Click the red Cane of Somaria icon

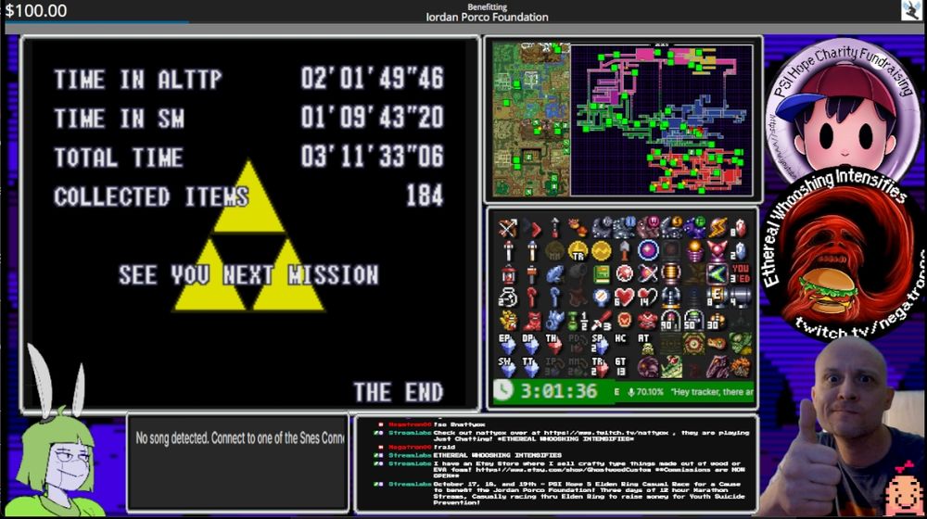pyautogui.click(x=531, y=297)
